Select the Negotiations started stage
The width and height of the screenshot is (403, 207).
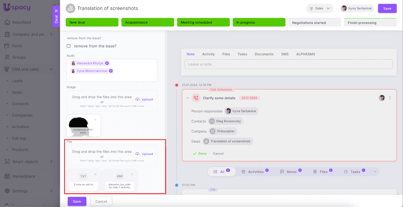(314, 23)
